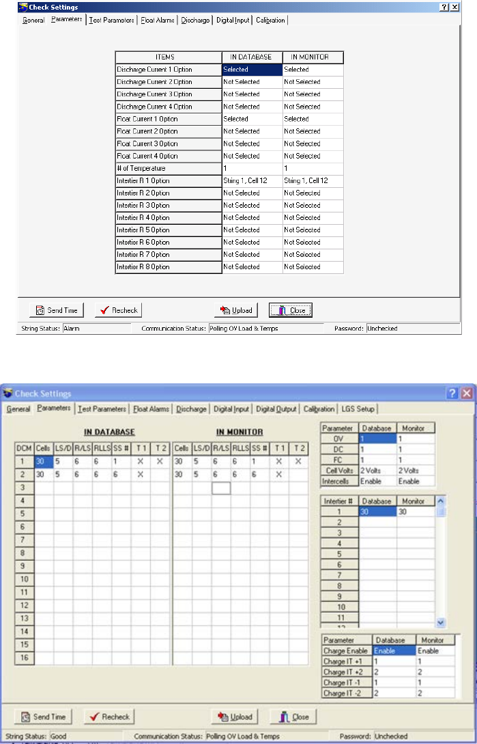This screenshot has height=744, width=477.
Task: Open General tab in lower Check Settings window
Action: [x=18, y=409]
